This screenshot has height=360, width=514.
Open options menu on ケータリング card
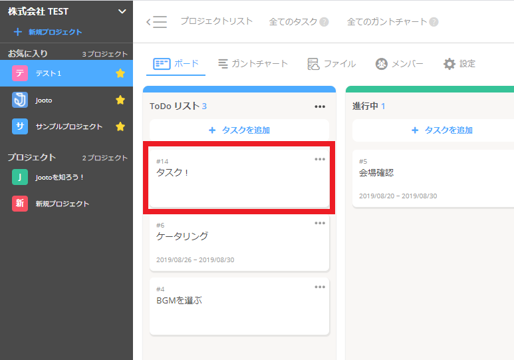[320, 223]
